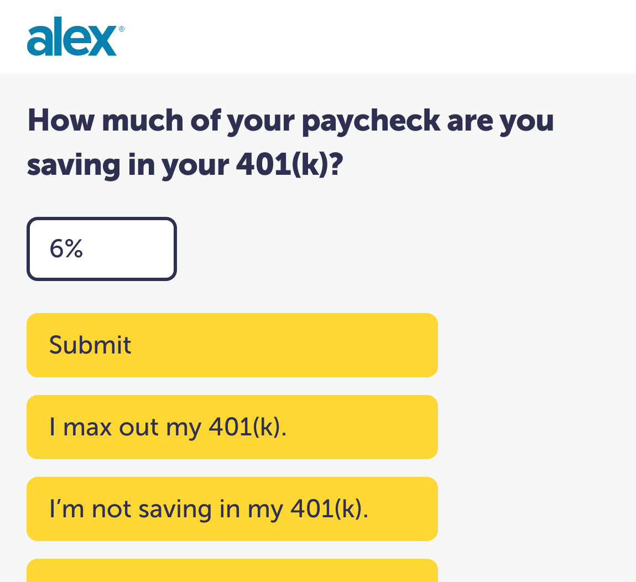Click empty space inside the percentage box
This screenshot has width=636, height=582.
(130, 249)
